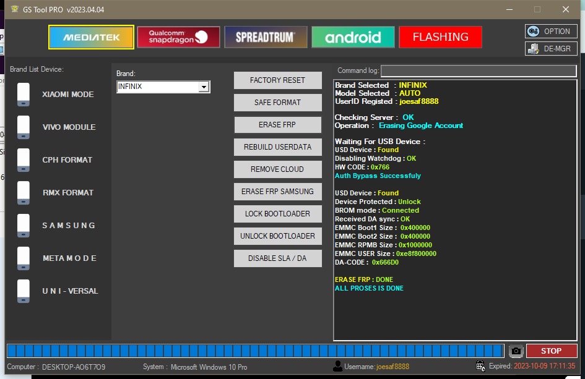Click ERASE FRP SAMSUNG button
585x379 pixels.
click(277, 192)
